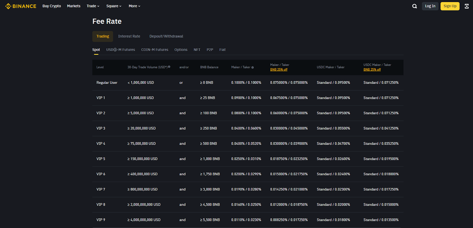This screenshot has width=473, height=228.
Task: Click '0.0900% / 0.1000%' fee cell
Action: point(246,98)
